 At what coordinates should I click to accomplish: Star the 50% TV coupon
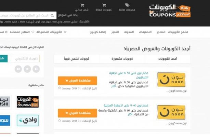point(60,88)
